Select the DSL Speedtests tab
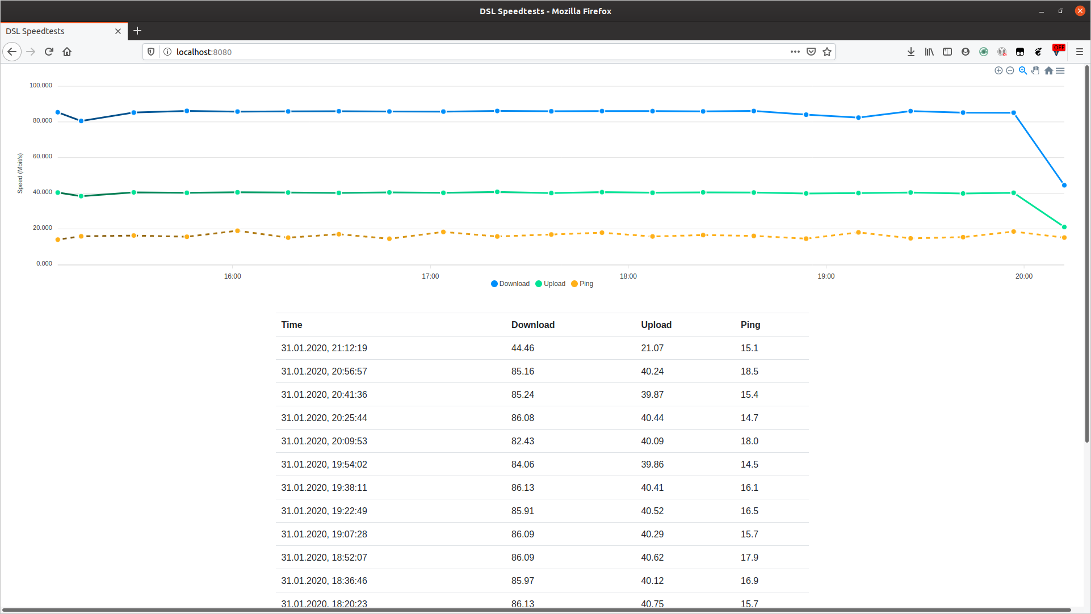The width and height of the screenshot is (1091, 614). tap(57, 31)
